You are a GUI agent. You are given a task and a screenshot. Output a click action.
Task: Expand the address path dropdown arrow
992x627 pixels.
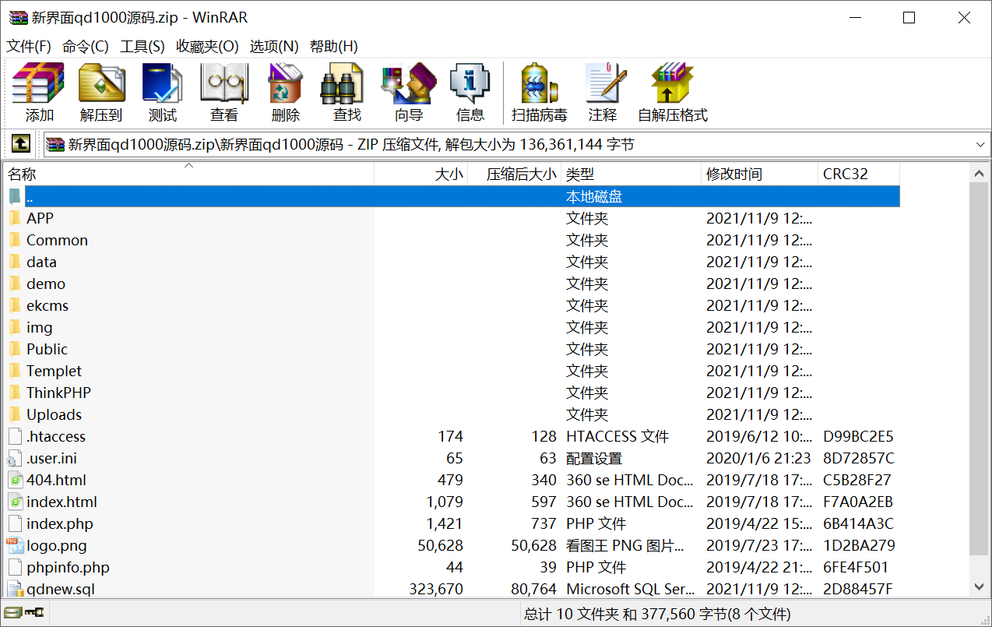(x=980, y=145)
